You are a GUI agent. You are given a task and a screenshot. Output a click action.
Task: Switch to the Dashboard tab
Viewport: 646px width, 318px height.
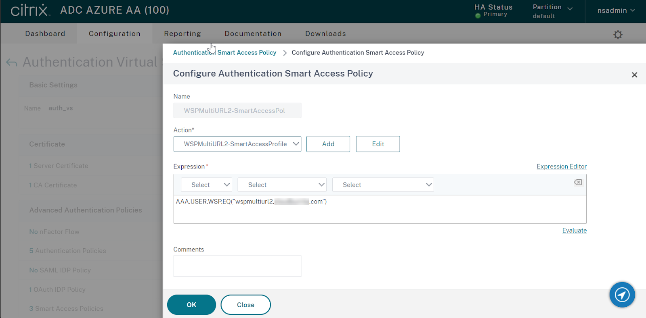[x=45, y=33]
